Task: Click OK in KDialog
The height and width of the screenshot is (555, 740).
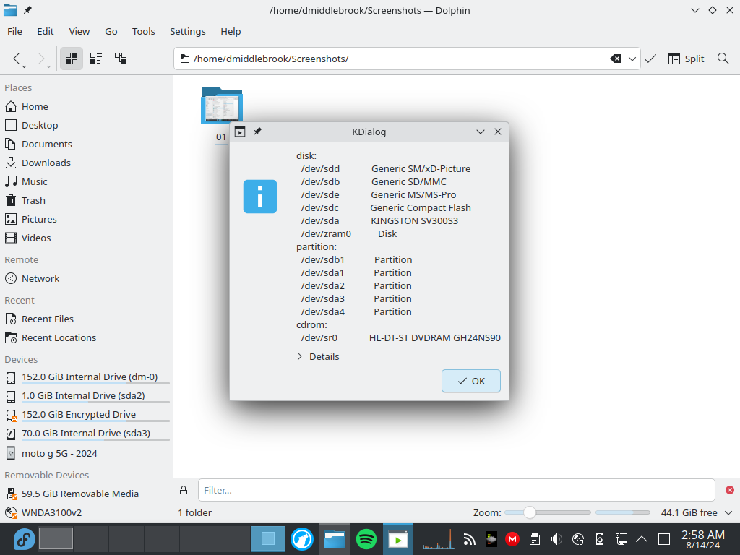Action: [x=471, y=381]
